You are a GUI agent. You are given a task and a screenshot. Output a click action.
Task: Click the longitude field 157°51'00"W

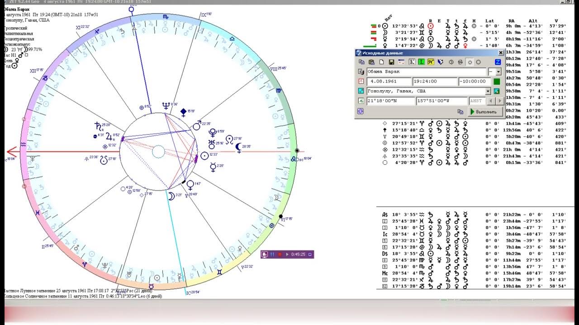click(x=442, y=101)
